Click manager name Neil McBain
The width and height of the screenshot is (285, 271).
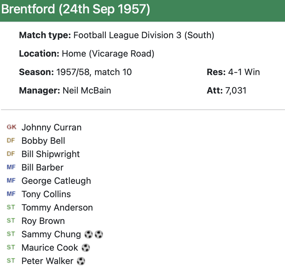pyautogui.click(x=87, y=90)
